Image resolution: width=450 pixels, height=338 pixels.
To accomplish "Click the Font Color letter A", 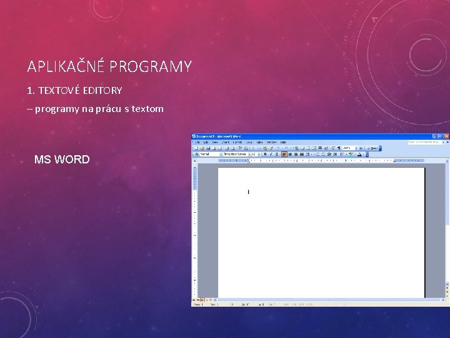I will pos(359,155).
